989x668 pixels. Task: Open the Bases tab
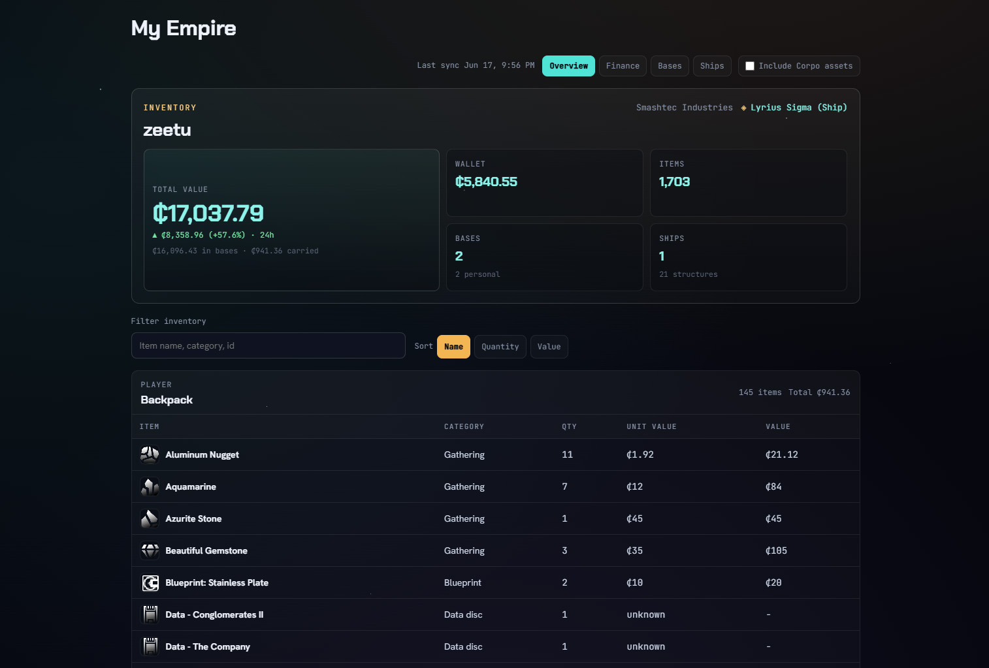[670, 66]
